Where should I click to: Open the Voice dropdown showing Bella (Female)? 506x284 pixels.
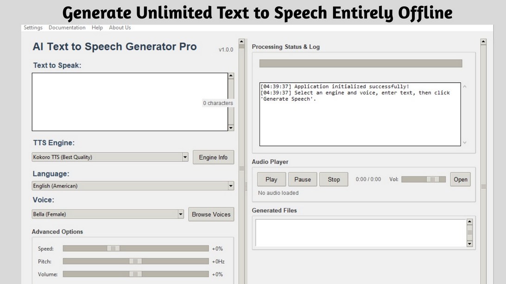181,214
